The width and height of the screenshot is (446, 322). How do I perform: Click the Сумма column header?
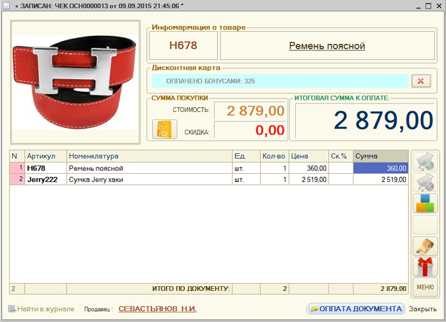[381, 156]
